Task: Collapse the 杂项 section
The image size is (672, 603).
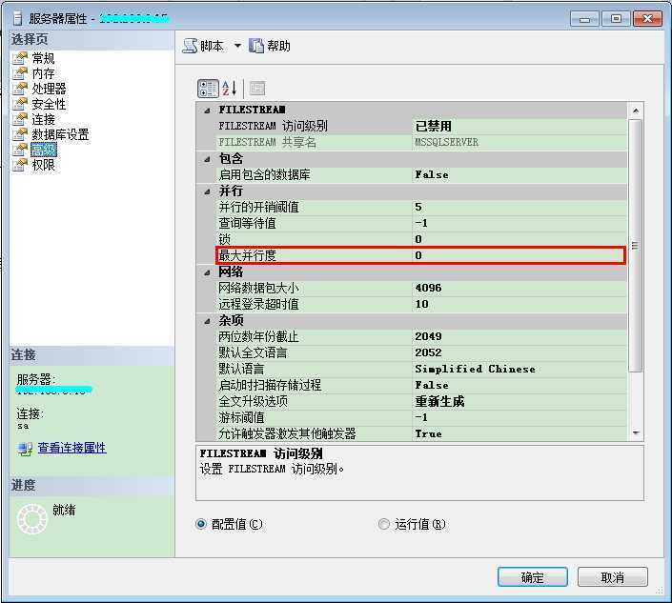Action: [208, 321]
